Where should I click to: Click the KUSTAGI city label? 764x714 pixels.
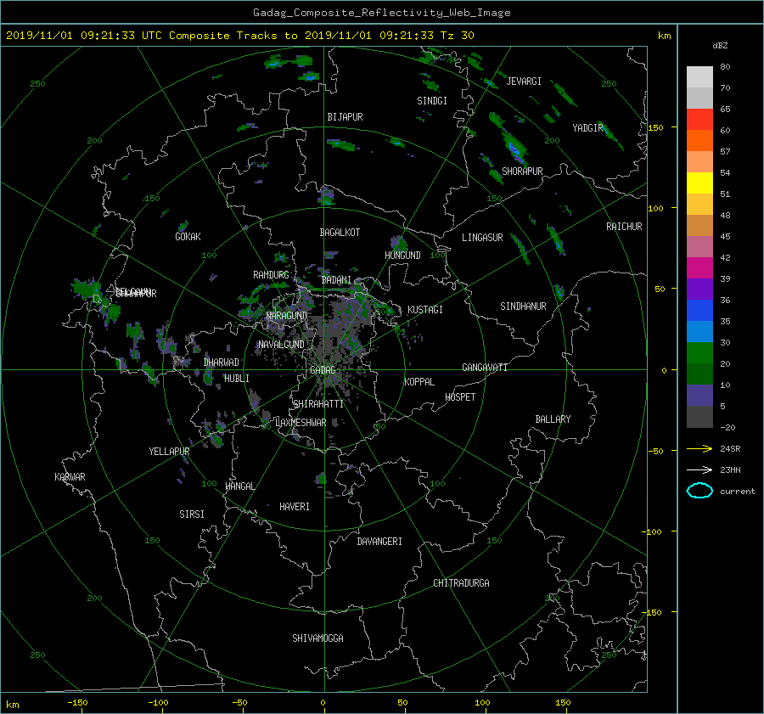pos(425,310)
